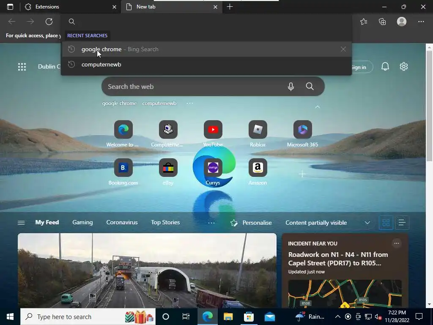Image resolution: width=433 pixels, height=325 pixels.
Task: Open Settings and more ellipsis menu
Action: click(421, 22)
